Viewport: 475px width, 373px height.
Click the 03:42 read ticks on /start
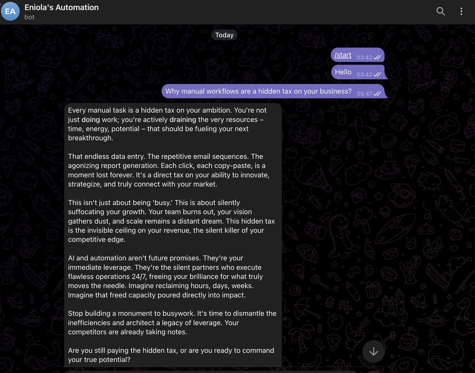[x=377, y=57]
